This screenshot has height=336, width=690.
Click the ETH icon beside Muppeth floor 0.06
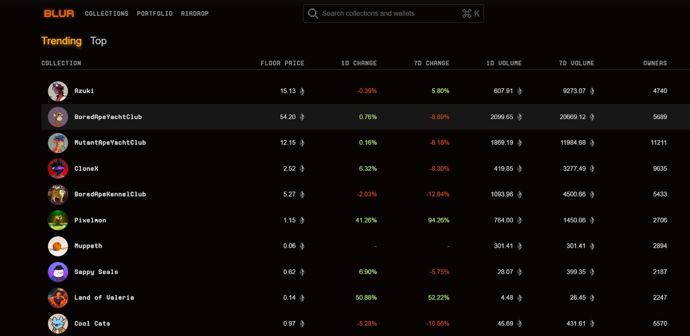coord(302,246)
